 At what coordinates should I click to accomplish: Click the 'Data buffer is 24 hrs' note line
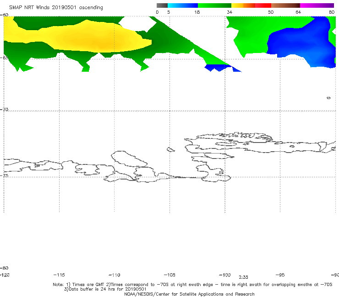point(105,289)
